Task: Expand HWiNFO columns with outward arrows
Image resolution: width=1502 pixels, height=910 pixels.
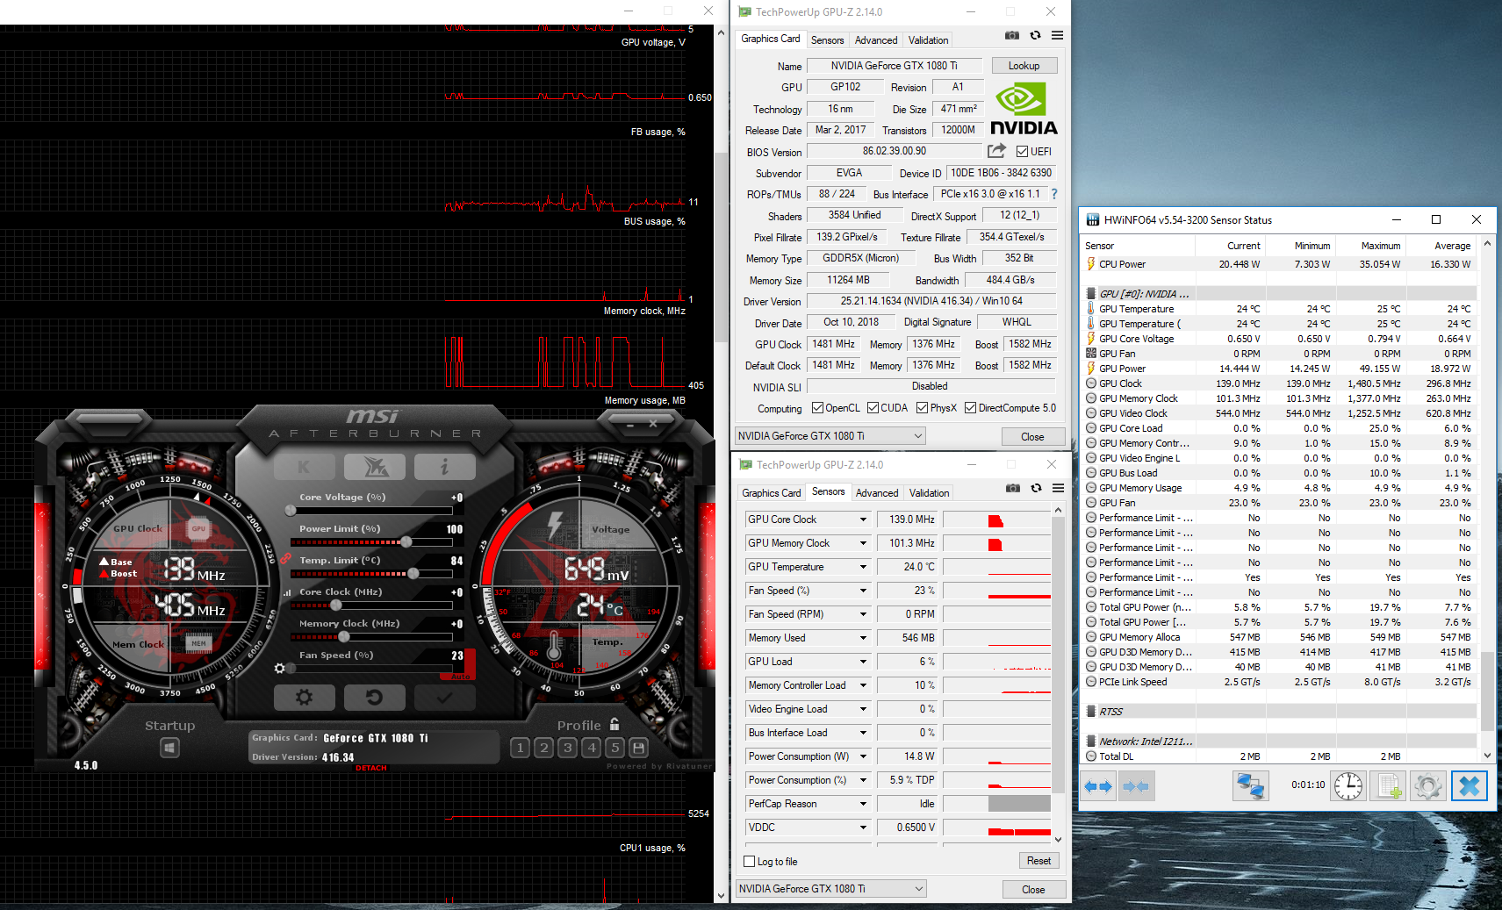Action: click(x=1098, y=786)
